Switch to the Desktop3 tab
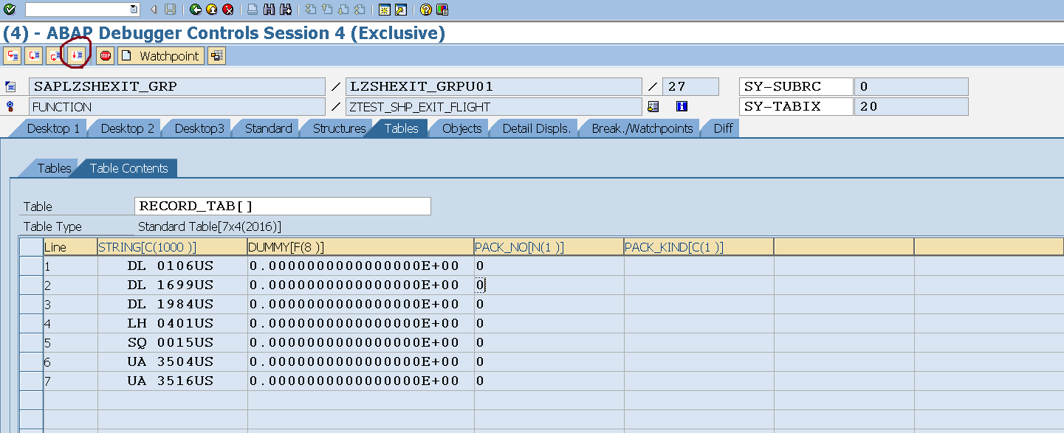1064x433 pixels. (x=199, y=128)
